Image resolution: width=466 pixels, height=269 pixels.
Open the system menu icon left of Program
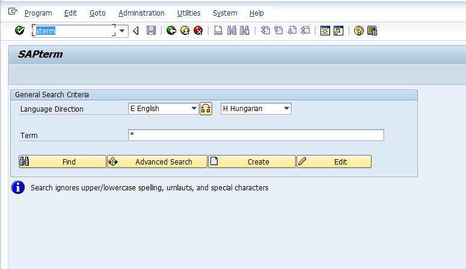[x=13, y=11]
